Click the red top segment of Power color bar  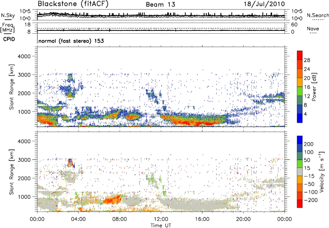300,55
